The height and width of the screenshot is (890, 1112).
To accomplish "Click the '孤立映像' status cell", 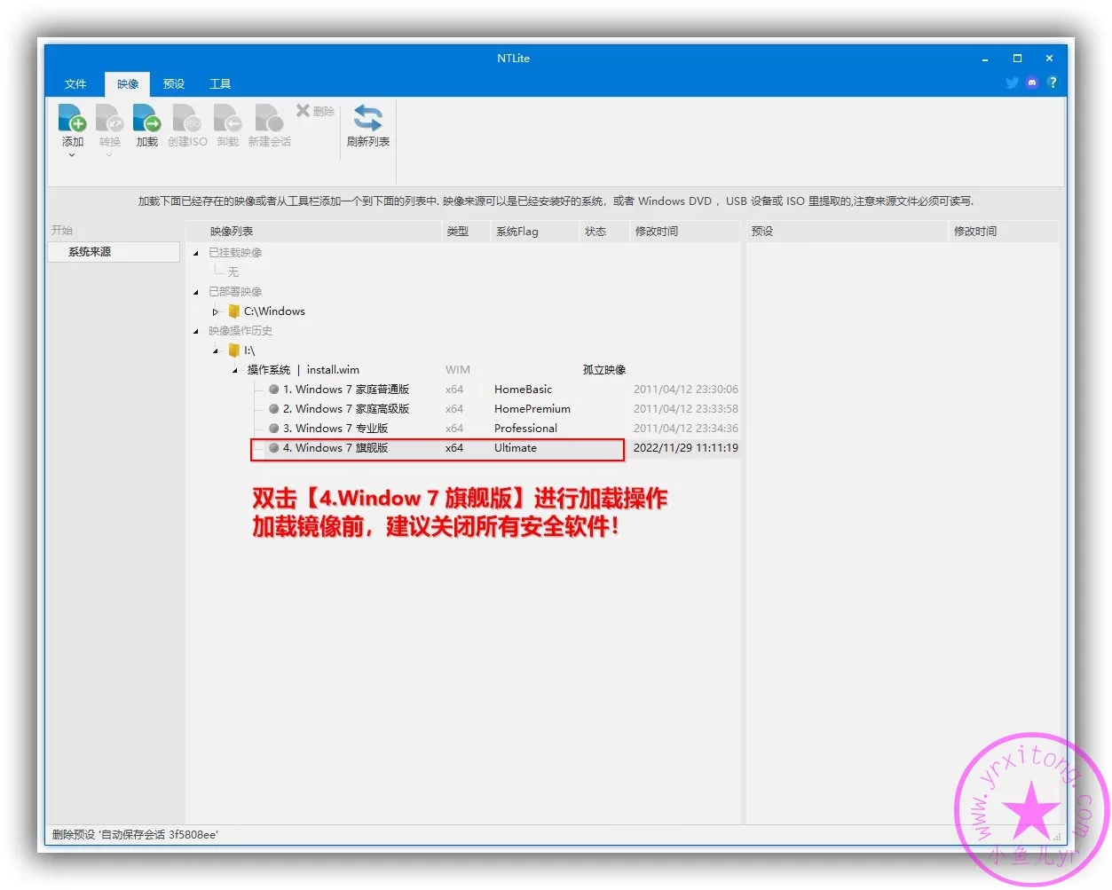I will point(604,370).
